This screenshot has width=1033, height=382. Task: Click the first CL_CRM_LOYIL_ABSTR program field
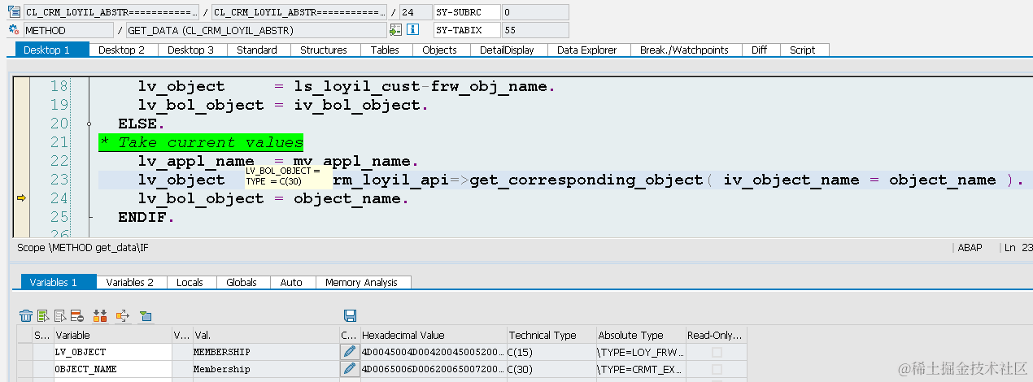coord(111,12)
